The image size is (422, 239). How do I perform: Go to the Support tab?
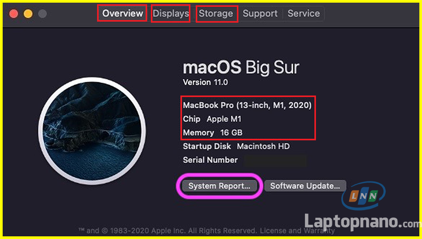(x=260, y=13)
